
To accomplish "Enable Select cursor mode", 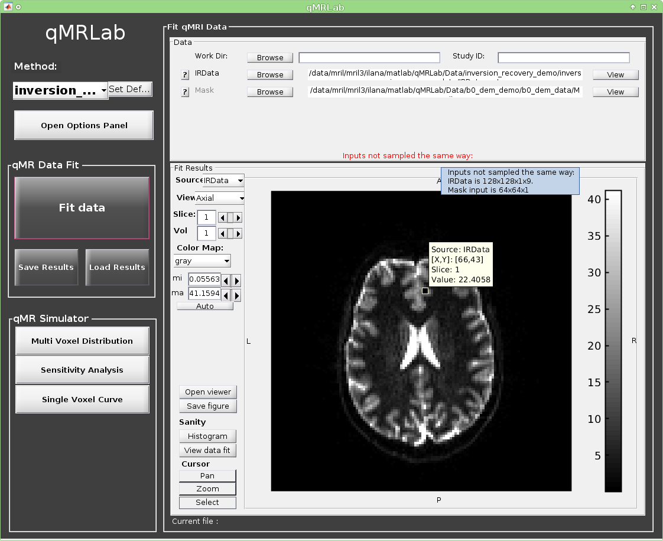I will click(207, 503).
